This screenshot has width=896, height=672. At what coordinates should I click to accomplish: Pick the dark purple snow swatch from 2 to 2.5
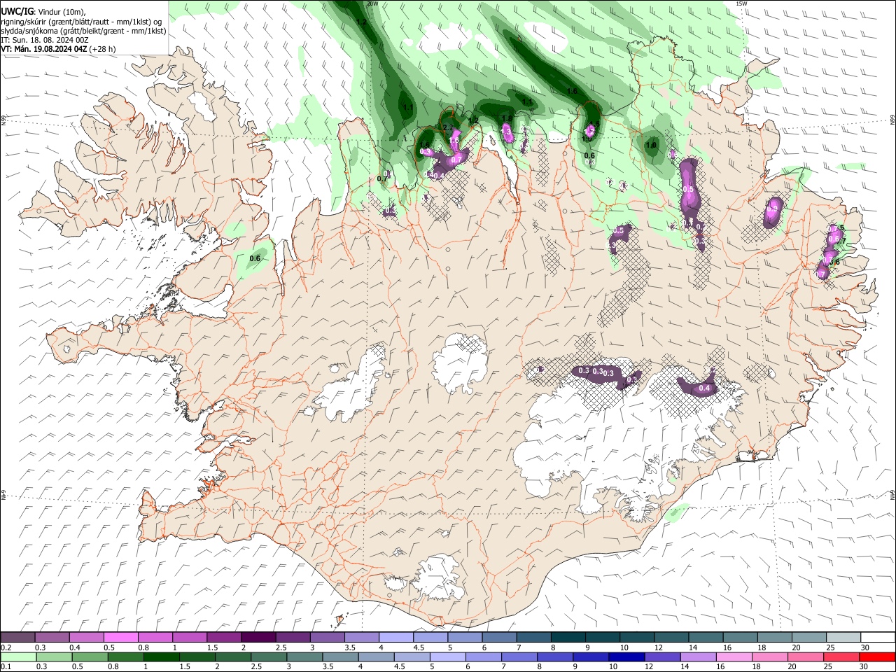click(258, 637)
